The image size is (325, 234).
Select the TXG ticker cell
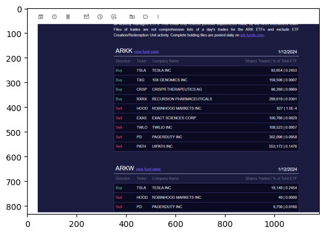[140, 80]
